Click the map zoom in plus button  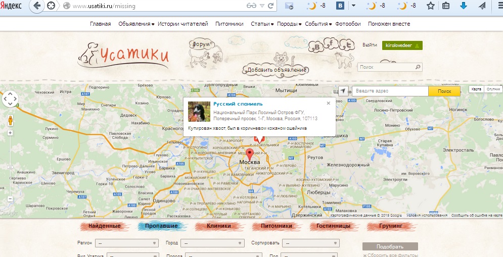click(x=10, y=133)
